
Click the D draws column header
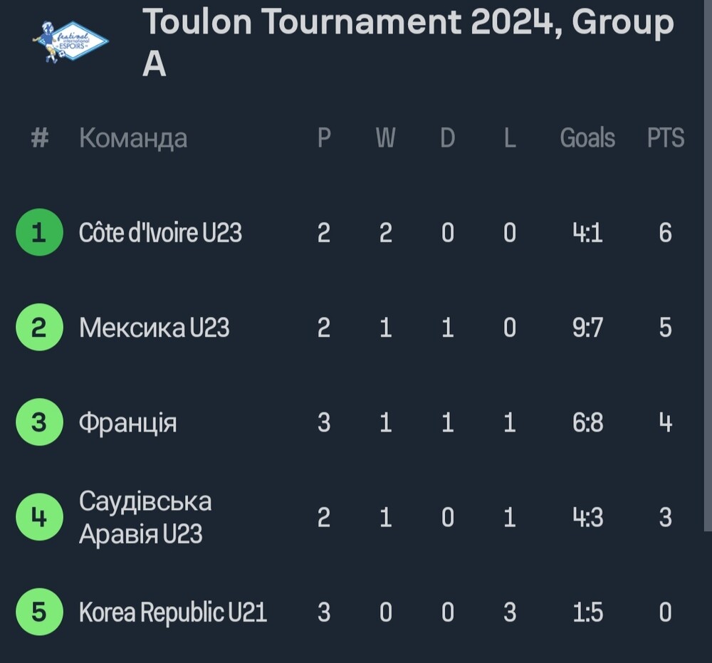(x=447, y=137)
